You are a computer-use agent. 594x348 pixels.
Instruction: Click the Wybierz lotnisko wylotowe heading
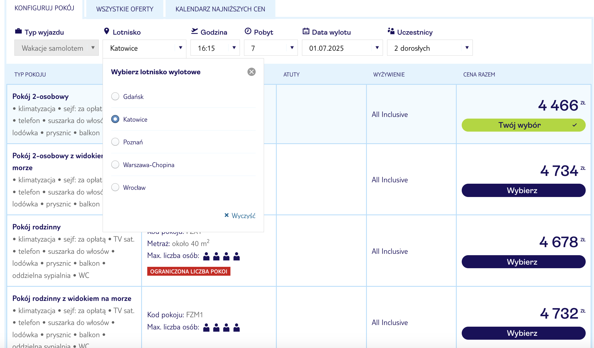click(156, 72)
